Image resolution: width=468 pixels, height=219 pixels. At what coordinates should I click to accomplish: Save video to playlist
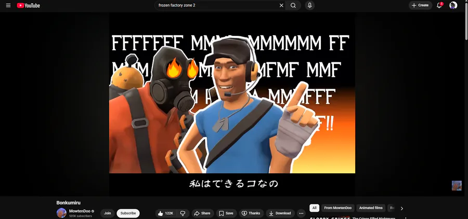click(x=226, y=213)
